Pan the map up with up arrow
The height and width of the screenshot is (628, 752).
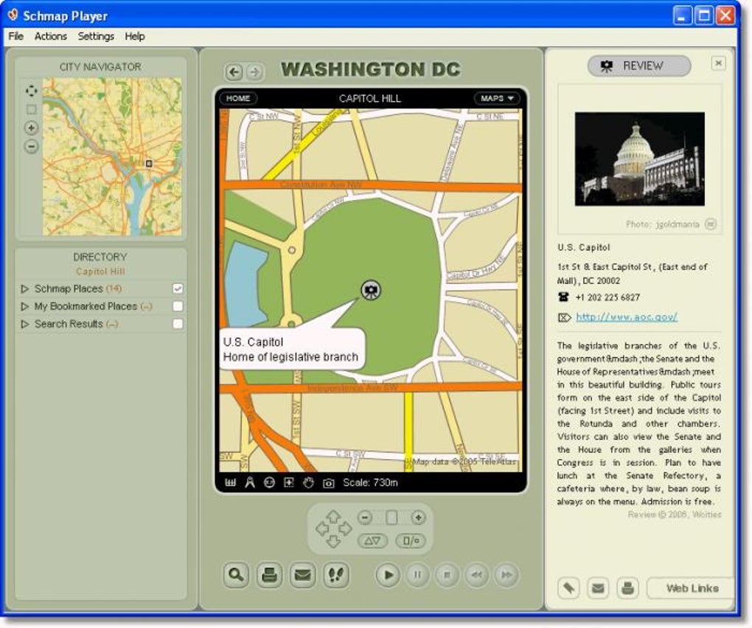pyautogui.click(x=333, y=517)
